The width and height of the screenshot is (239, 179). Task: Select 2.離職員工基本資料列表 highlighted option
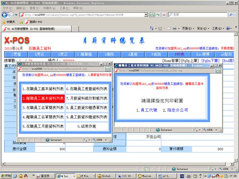(43, 99)
